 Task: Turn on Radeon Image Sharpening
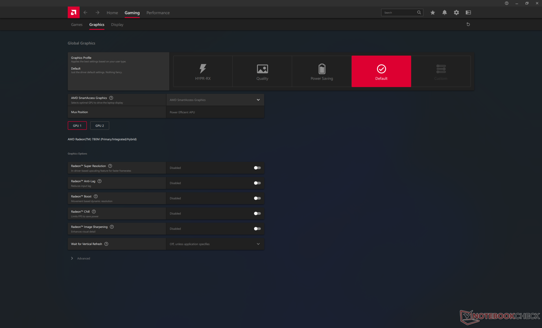pyautogui.click(x=257, y=229)
